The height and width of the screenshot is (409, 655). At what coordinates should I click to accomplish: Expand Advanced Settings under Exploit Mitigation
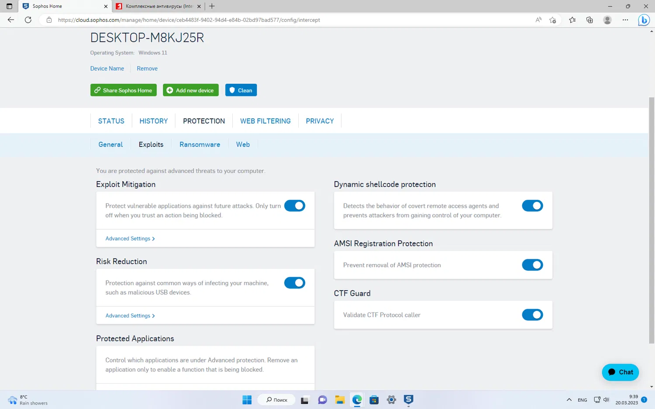[130, 238]
